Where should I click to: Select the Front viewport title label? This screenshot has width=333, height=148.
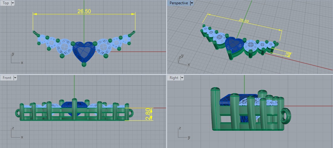tap(7, 78)
